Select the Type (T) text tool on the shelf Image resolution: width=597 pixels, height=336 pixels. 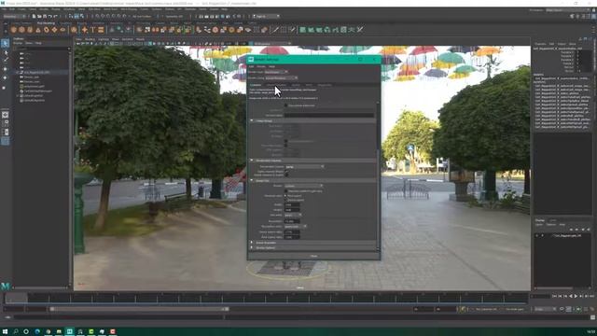92,30
